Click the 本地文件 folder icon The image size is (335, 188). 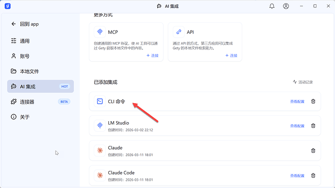click(14, 71)
